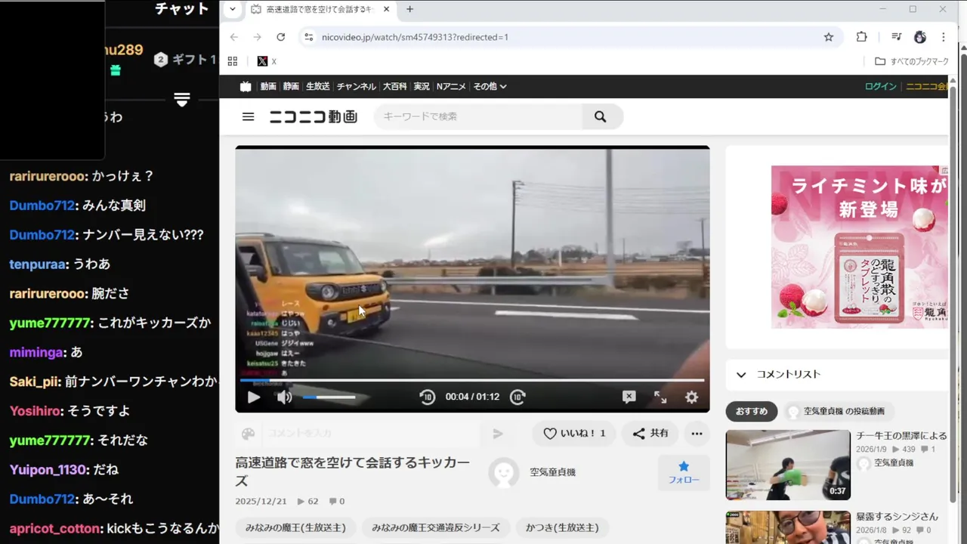Expand the その他 dropdown menu
Screen dimensions: 967x544
(x=490, y=86)
